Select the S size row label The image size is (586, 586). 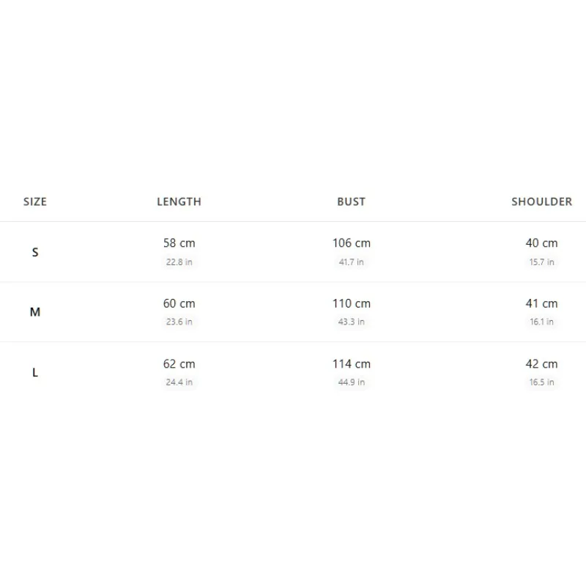(x=35, y=252)
